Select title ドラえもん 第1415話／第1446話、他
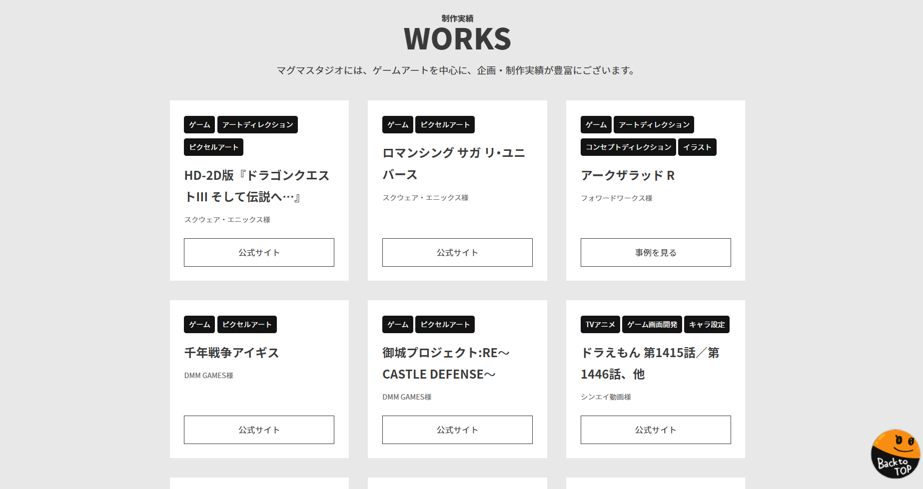923x489 pixels. (x=650, y=363)
